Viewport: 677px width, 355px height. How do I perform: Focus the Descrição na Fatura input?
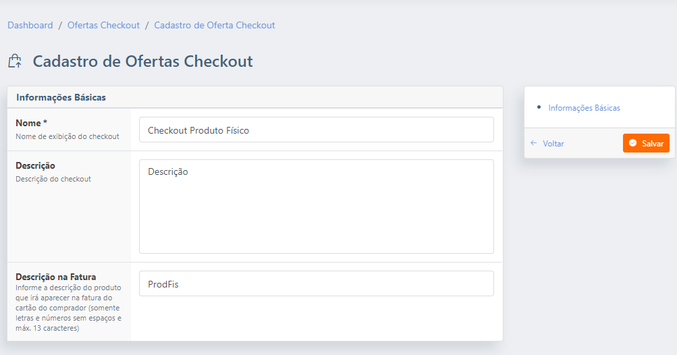[316, 284]
